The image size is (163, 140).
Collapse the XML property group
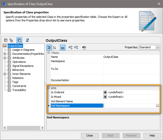(x=49, y=88)
